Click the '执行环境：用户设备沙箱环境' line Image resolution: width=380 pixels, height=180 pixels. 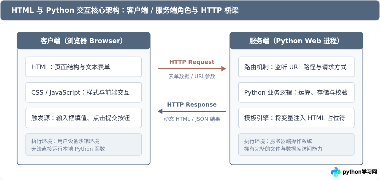tap(65, 141)
